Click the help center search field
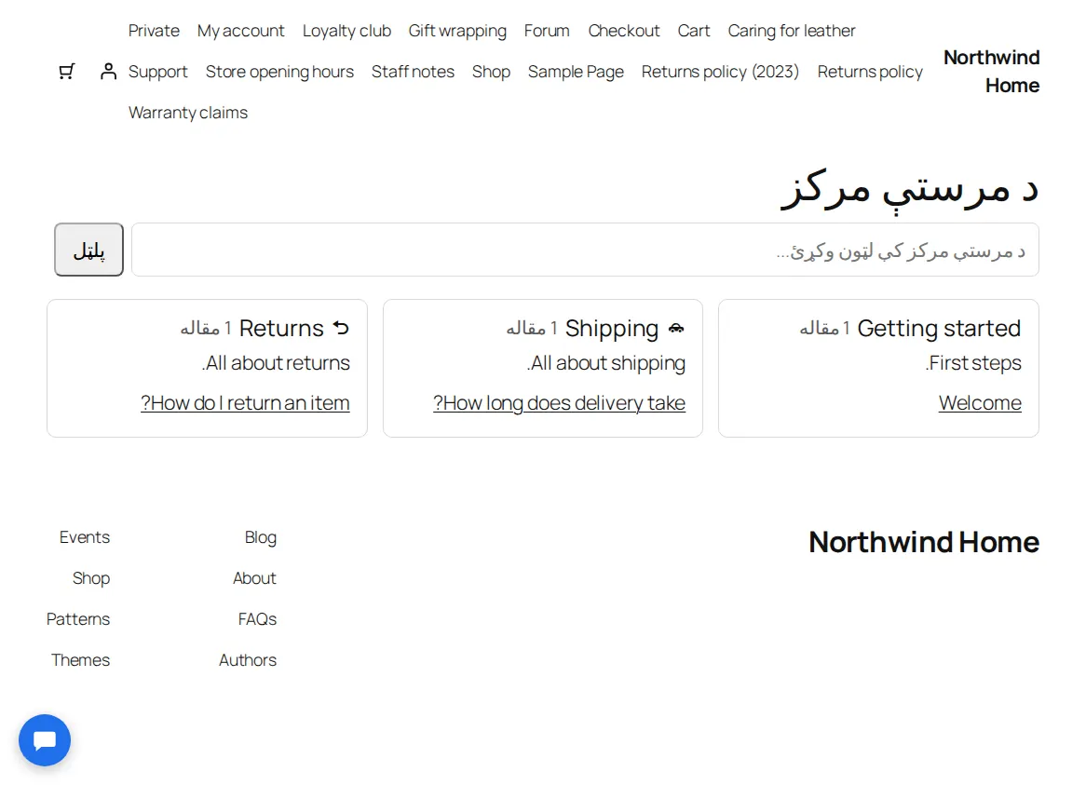1086x785 pixels. click(x=585, y=250)
